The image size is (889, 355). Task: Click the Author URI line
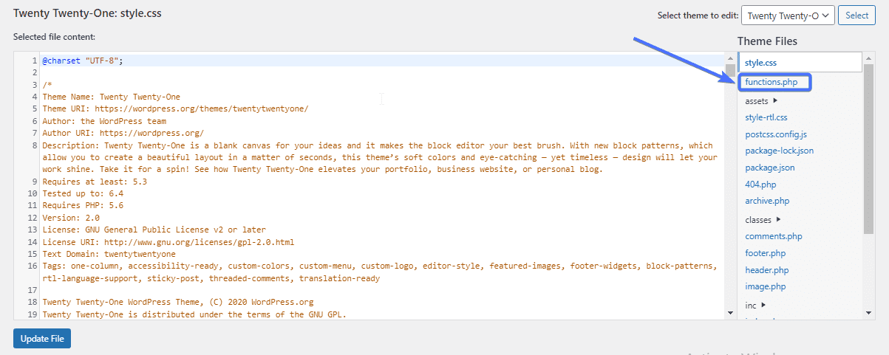point(123,133)
